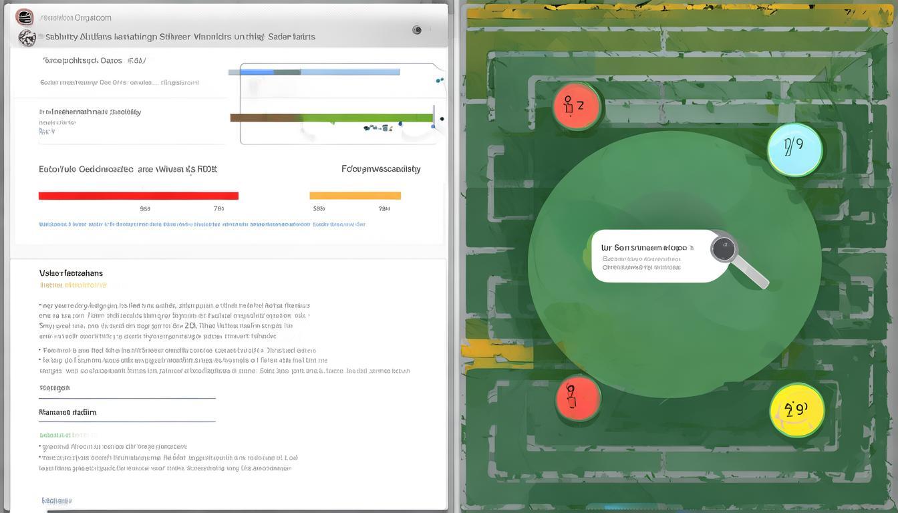Click the magnifying glass on the map tooltip
The width and height of the screenshot is (898, 513).
point(724,250)
